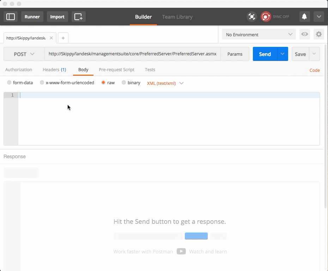
Task: Add a new request tab
Action: [63, 38]
